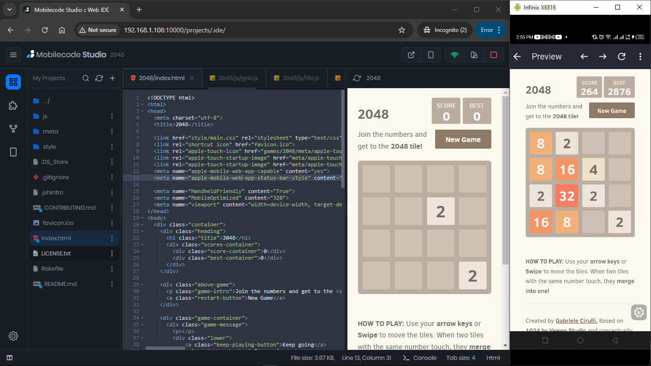Switch to the 2048/js/tile.js tab
This screenshot has height=366, width=651.
click(296, 78)
